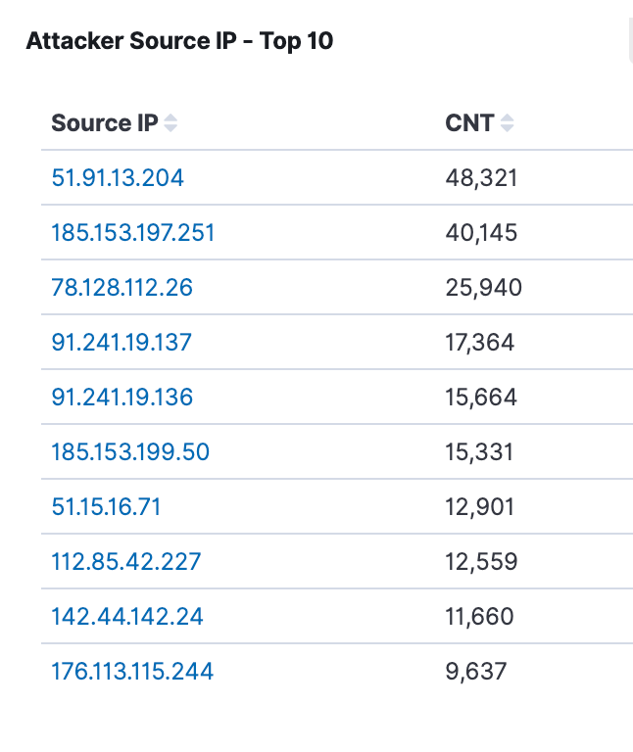Select the 9,637 count cell
The width and height of the screenshot is (633, 752).
click(x=476, y=672)
